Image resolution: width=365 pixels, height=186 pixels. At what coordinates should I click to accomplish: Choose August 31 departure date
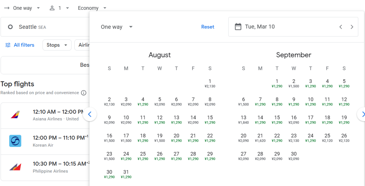[126, 174]
